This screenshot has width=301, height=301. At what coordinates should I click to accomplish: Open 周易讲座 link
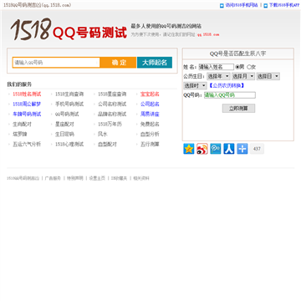coord(150,115)
